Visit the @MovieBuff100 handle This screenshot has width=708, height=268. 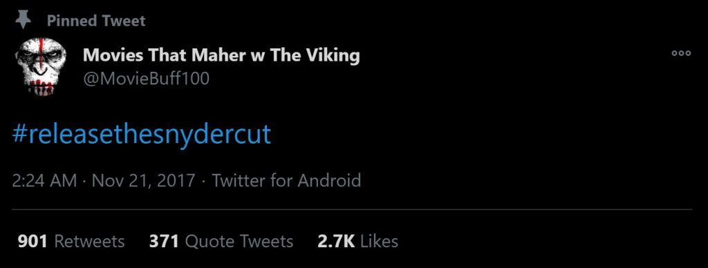pyautogui.click(x=147, y=79)
